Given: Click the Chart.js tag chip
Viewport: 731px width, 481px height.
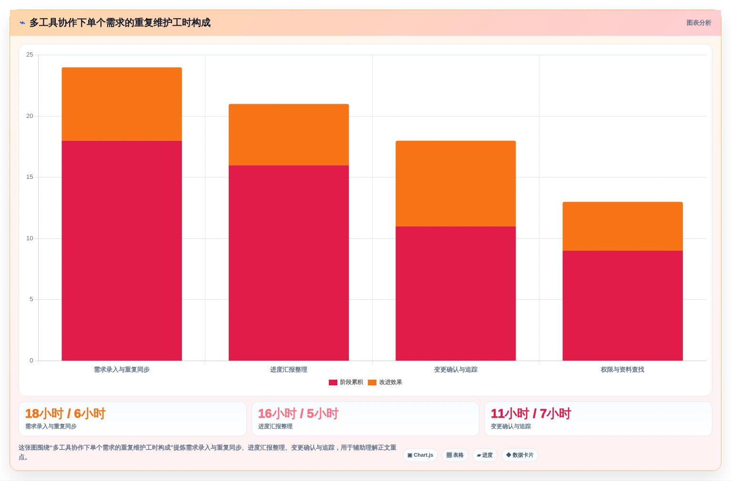Looking at the screenshot, I should [420, 455].
